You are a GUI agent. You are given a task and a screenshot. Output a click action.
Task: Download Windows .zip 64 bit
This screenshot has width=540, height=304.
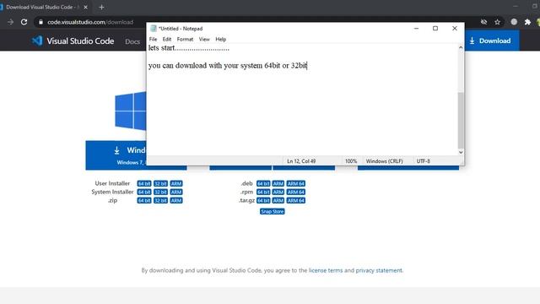point(144,200)
